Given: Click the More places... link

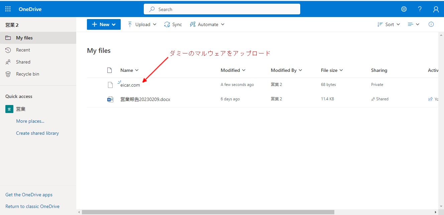Looking at the screenshot, I should (x=30, y=121).
